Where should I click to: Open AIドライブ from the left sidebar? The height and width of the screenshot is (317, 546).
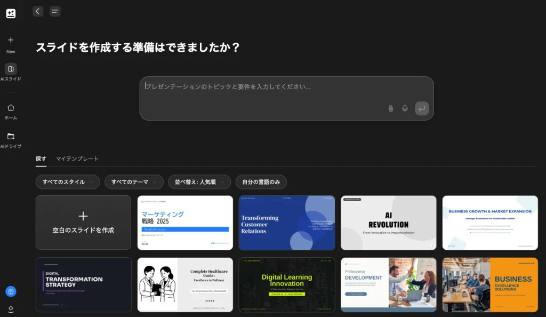tap(11, 138)
